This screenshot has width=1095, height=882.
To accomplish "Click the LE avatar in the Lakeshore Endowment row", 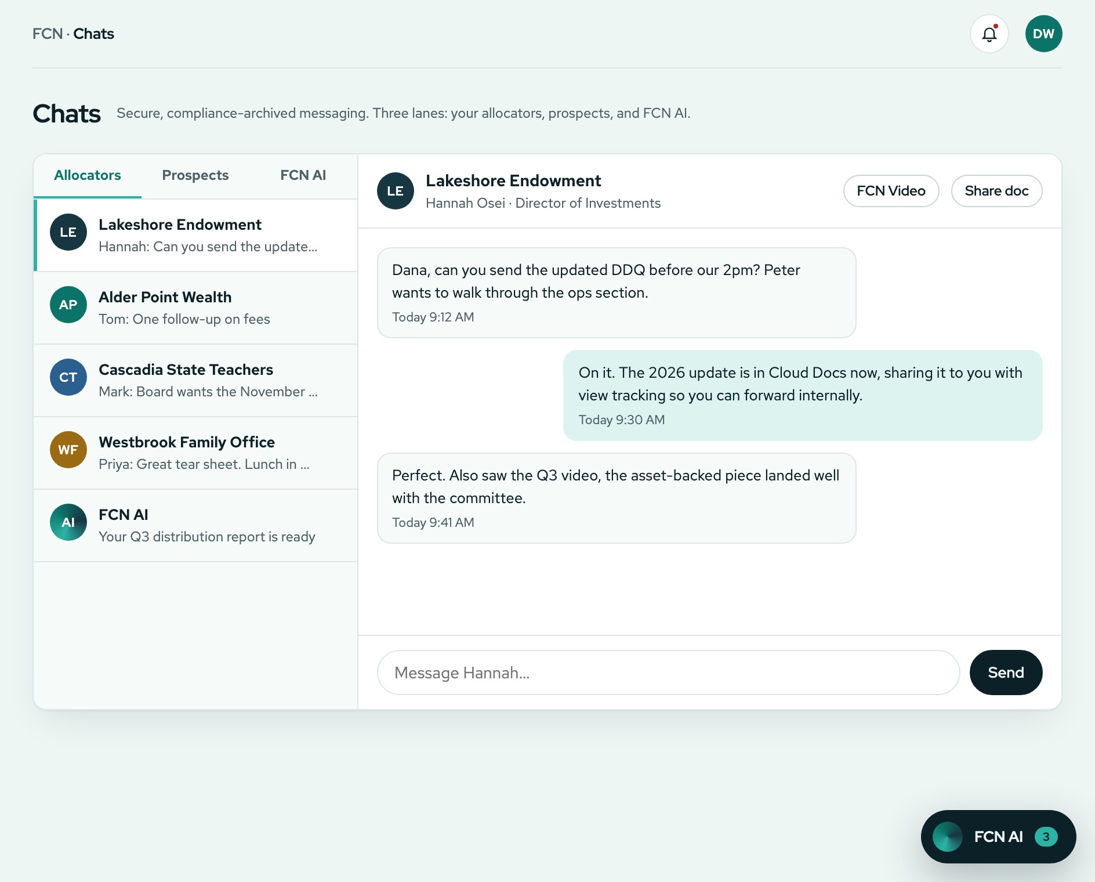I will click(68, 232).
